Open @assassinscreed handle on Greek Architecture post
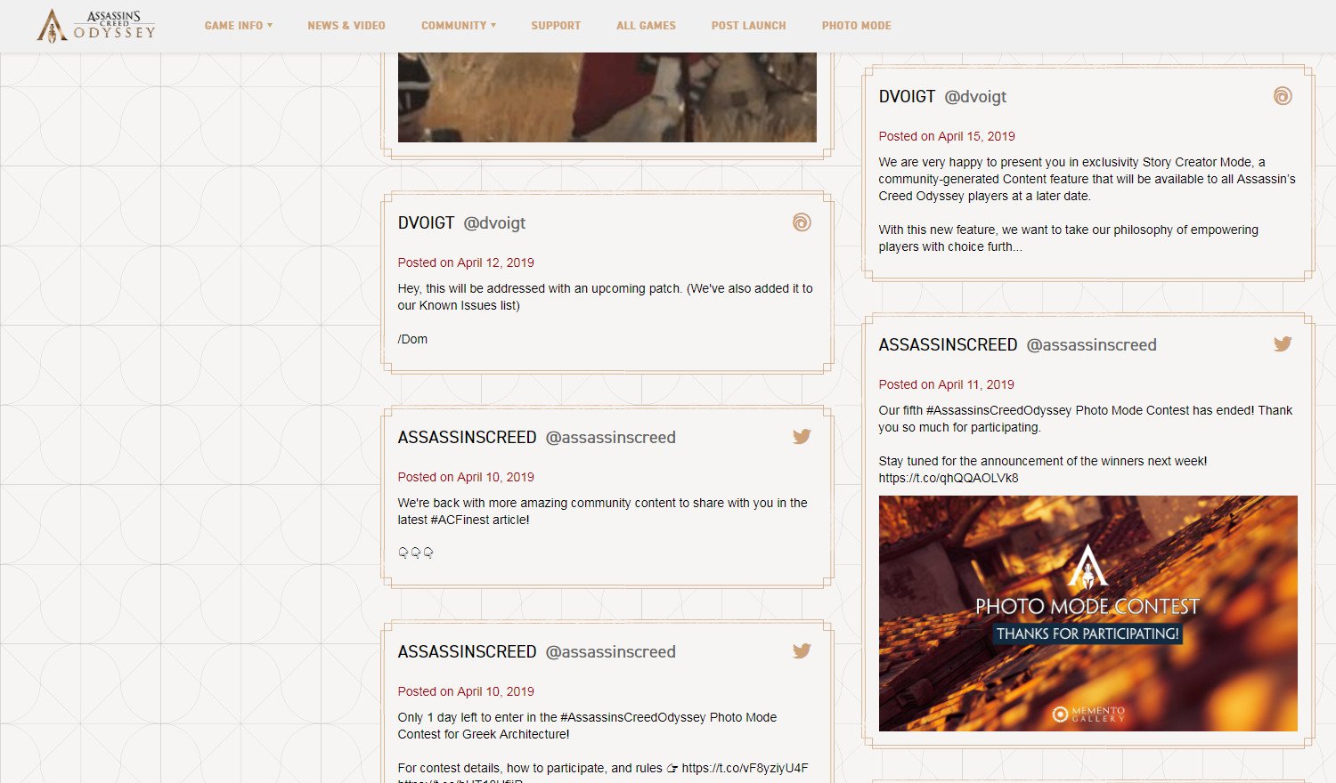 click(x=610, y=652)
